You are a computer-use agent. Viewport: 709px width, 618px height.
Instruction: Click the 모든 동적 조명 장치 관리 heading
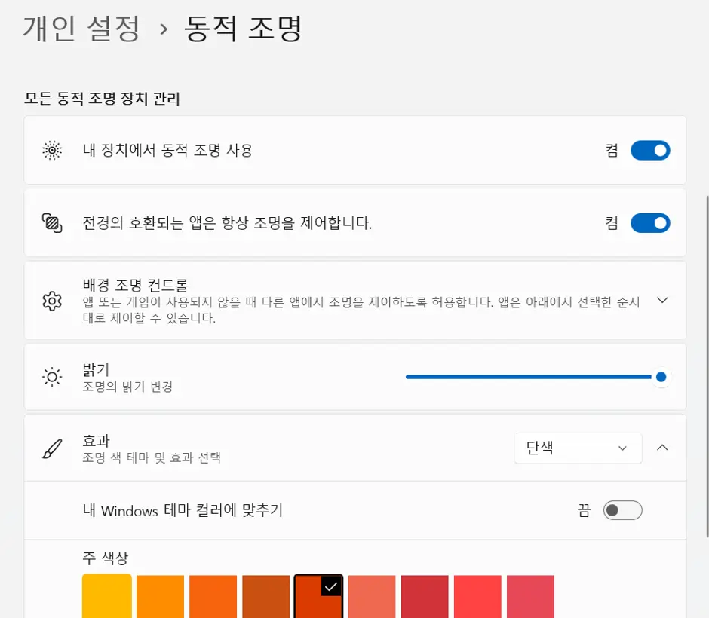click(x=102, y=99)
